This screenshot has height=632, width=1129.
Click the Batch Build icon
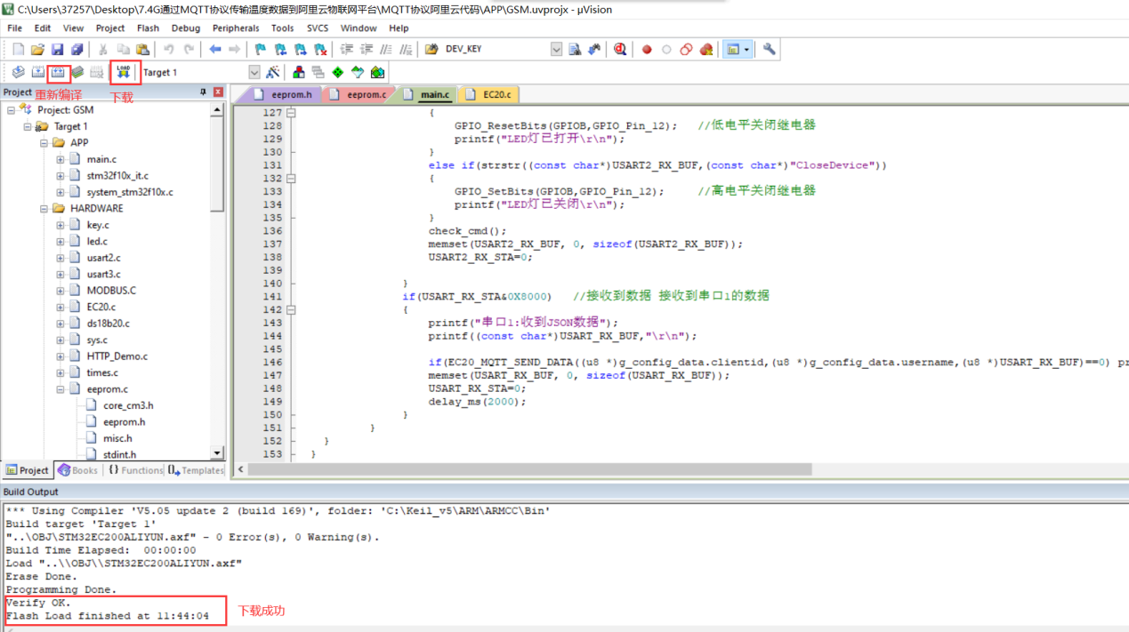pyautogui.click(x=78, y=72)
